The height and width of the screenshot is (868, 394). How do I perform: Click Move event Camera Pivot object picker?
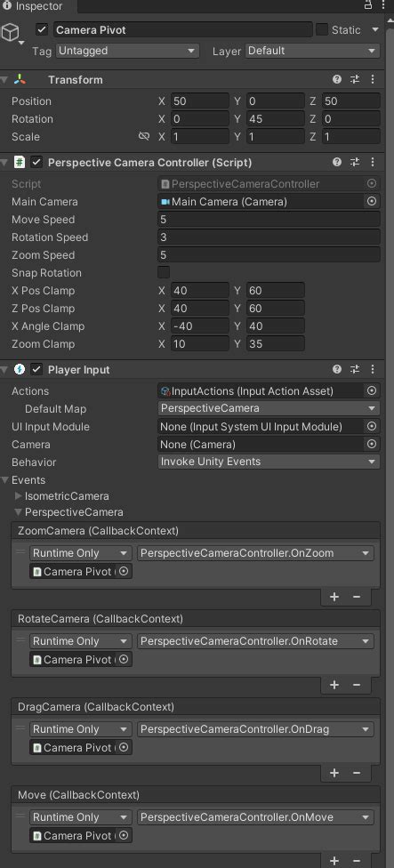pyautogui.click(x=124, y=835)
